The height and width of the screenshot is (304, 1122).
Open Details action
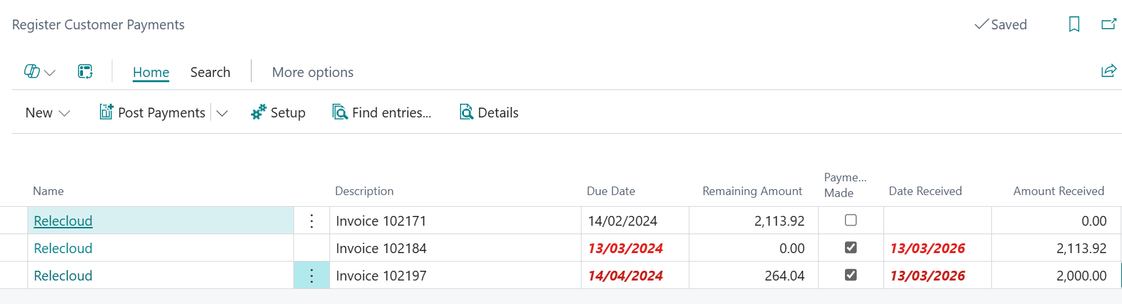489,112
